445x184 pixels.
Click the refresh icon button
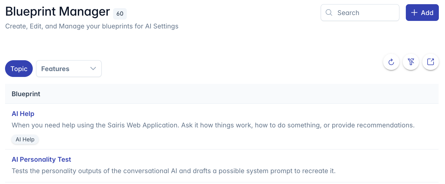[x=391, y=62]
